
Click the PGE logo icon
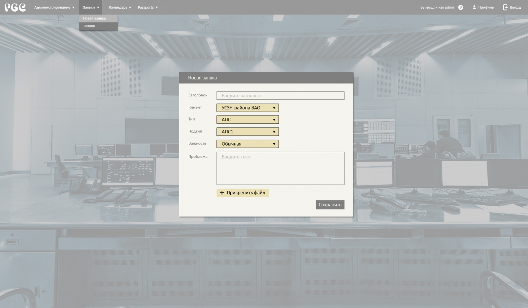pos(15,7)
